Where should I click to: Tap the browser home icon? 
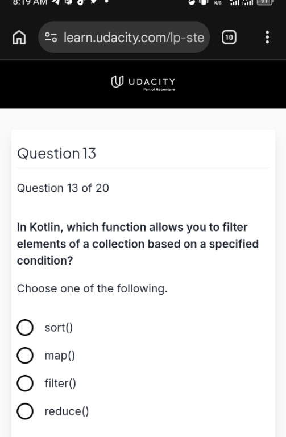point(19,38)
